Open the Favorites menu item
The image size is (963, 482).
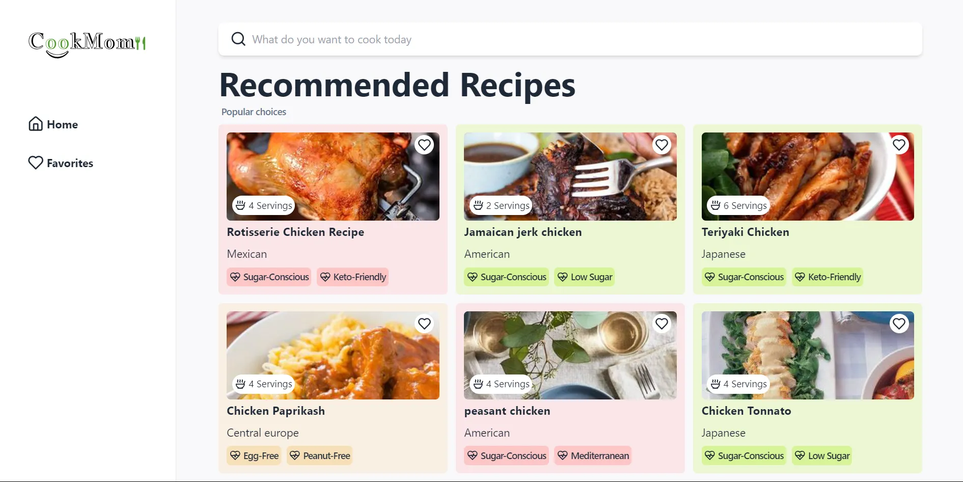(70, 163)
